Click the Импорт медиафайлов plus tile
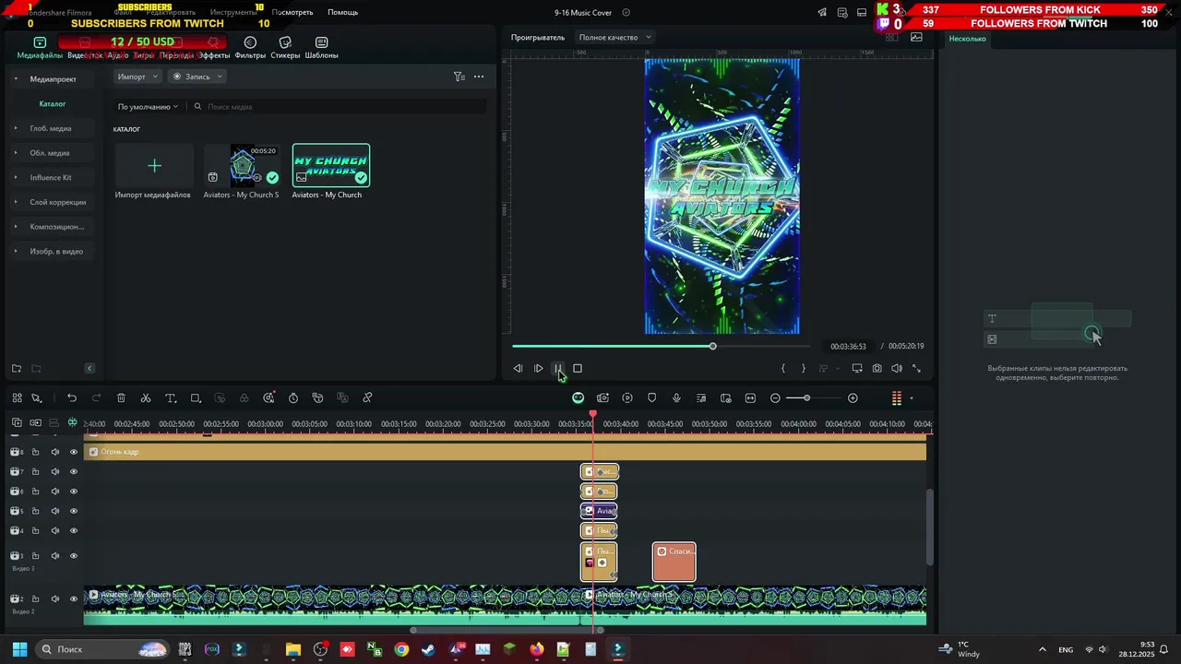The image size is (1181, 664). pyautogui.click(x=154, y=166)
